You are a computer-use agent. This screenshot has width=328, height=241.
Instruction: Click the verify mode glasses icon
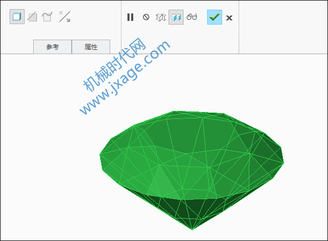(192, 17)
